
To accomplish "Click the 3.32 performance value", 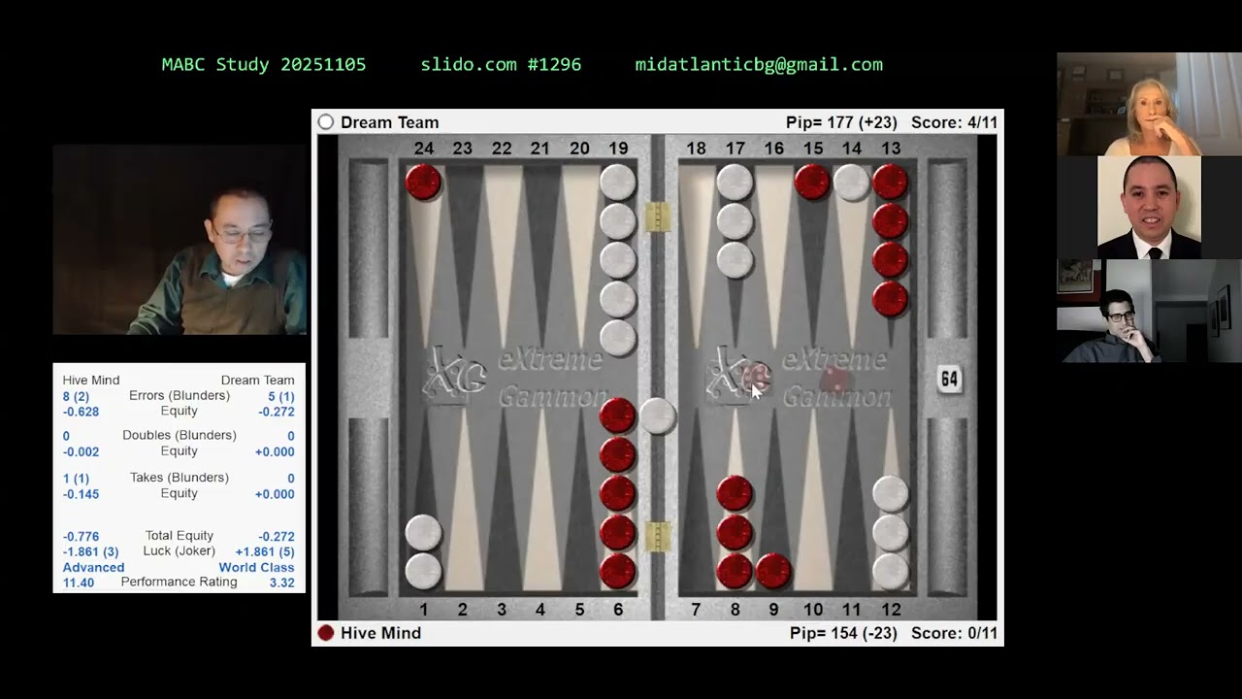I will click(x=281, y=583).
